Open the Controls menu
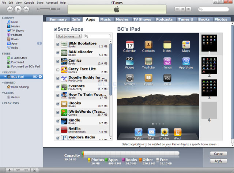 [29, 3]
